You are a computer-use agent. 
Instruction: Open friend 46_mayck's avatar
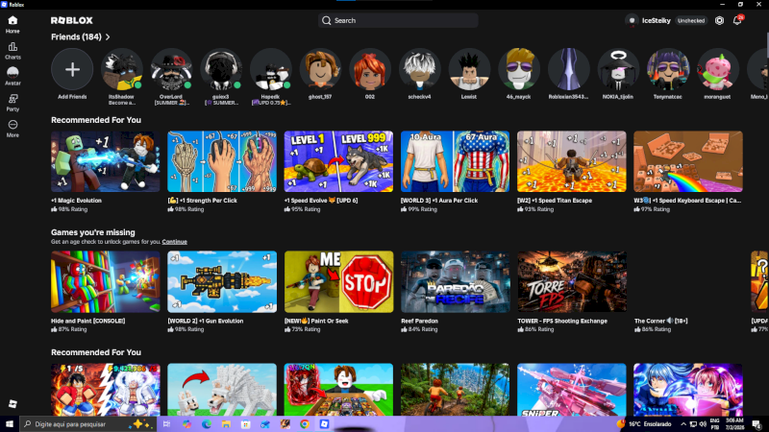coord(519,69)
